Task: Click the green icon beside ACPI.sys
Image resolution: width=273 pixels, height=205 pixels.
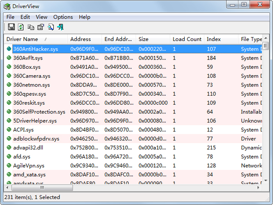Action: (x=9, y=129)
